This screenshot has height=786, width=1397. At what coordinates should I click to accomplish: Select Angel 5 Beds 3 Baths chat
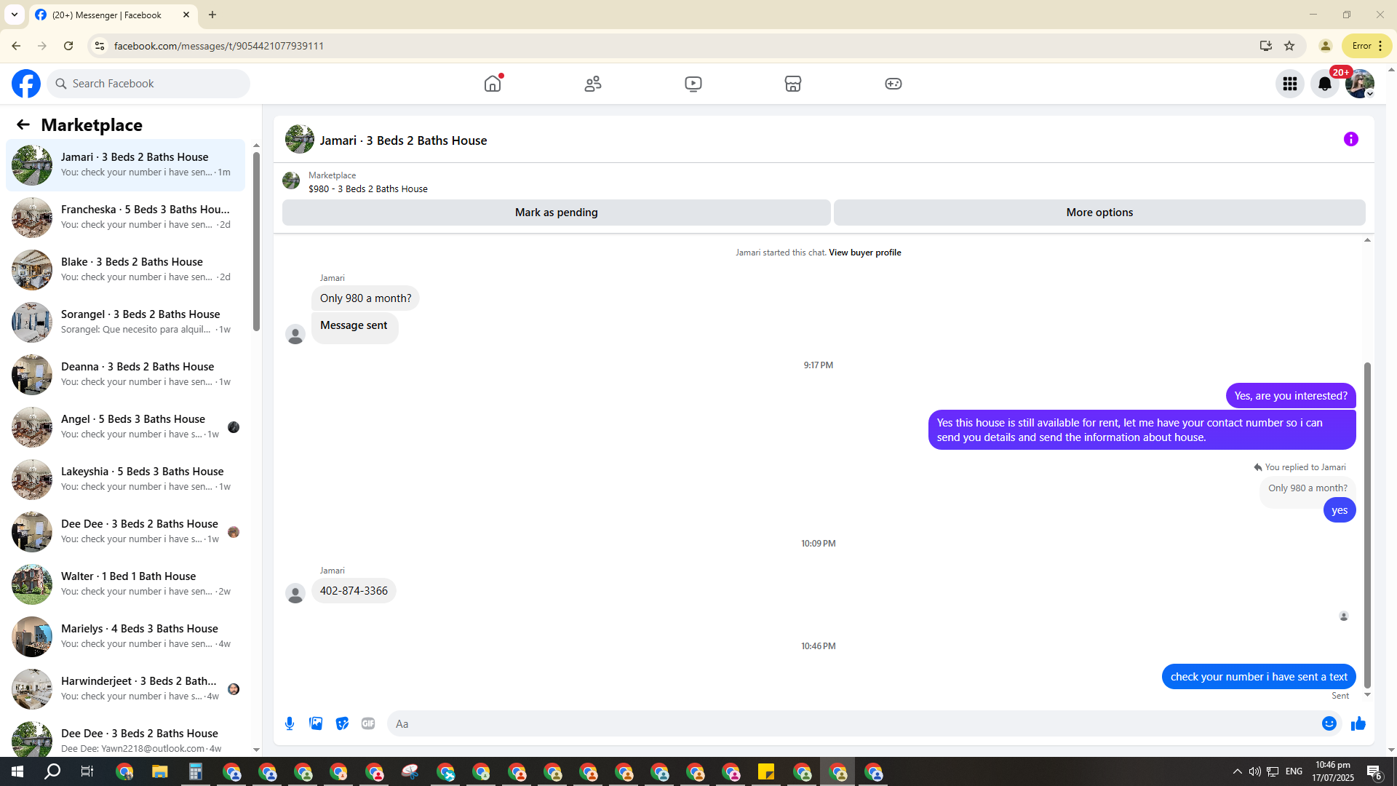pos(125,427)
